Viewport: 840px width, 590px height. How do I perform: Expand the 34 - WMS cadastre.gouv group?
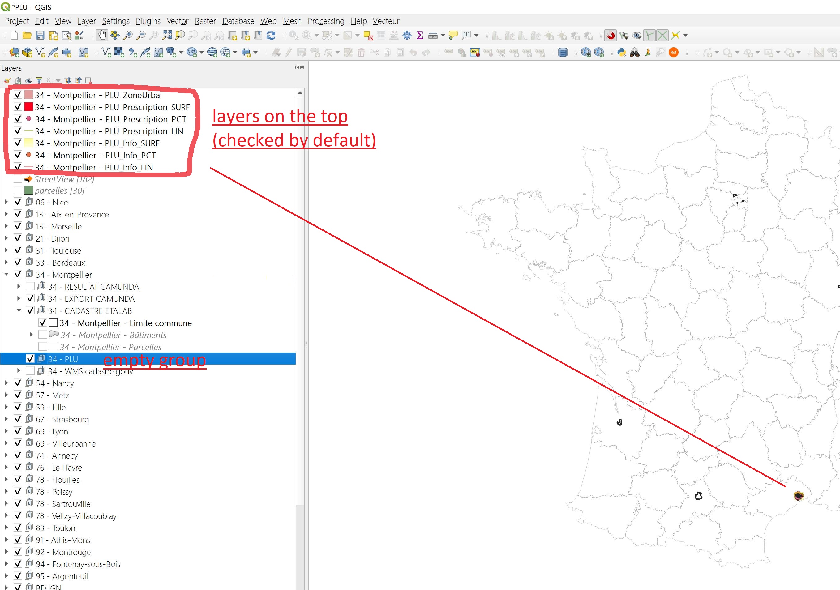click(x=19, y=370)
